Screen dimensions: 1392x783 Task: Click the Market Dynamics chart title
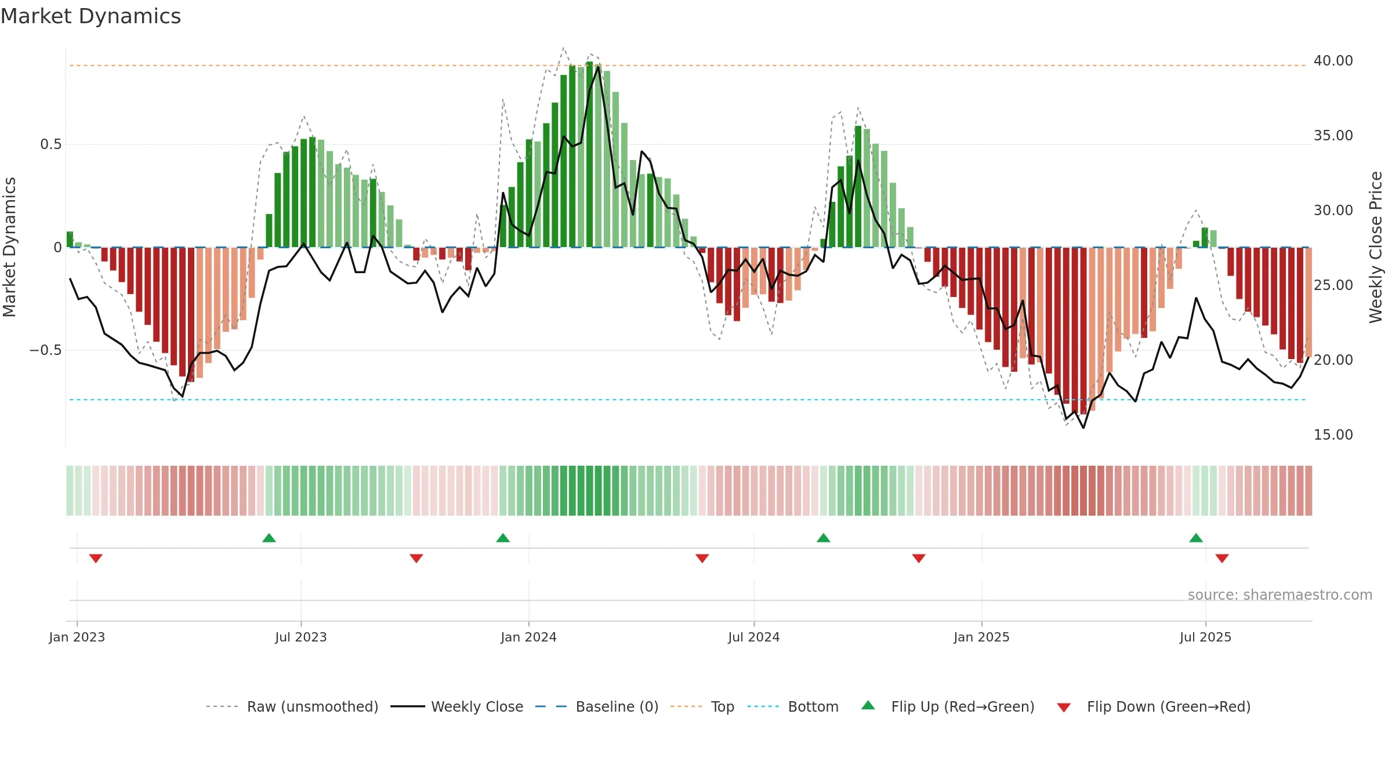(x=91, y=16)
